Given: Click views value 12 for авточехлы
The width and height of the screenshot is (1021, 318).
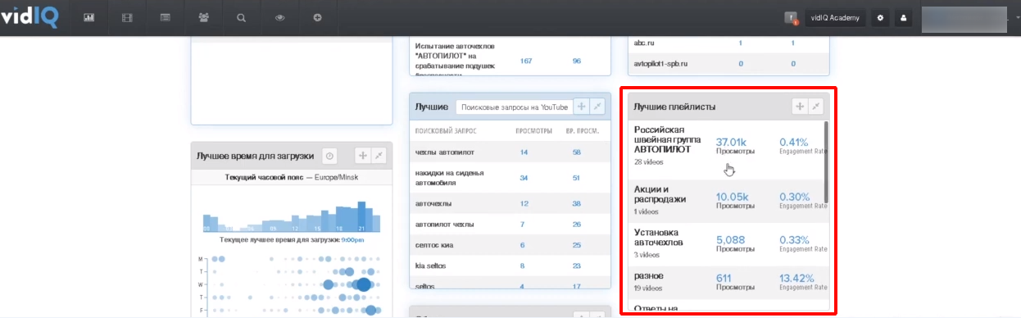Looking at the screenshot, I should coord(524,203).
